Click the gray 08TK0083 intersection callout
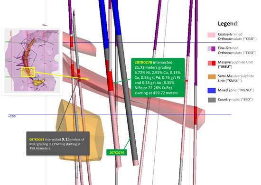The height and width of the screenshot is (185, 261). 58,144
